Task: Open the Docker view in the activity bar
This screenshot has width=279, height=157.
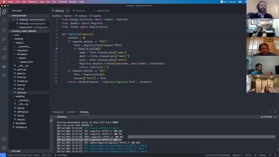Action: coord(4,66)
